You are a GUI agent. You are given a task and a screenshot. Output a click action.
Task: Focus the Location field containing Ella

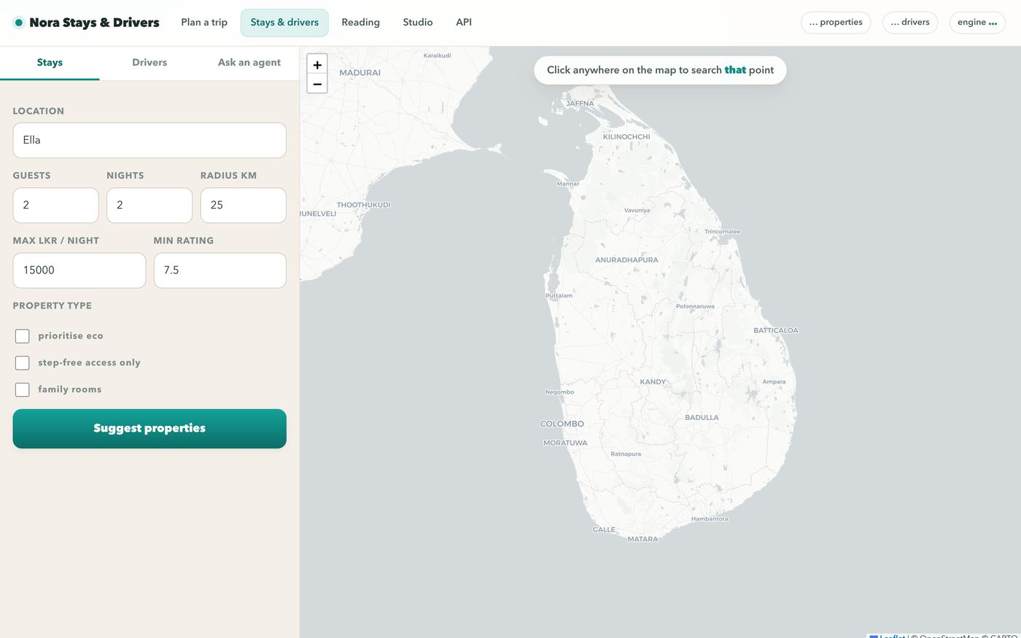150,140
